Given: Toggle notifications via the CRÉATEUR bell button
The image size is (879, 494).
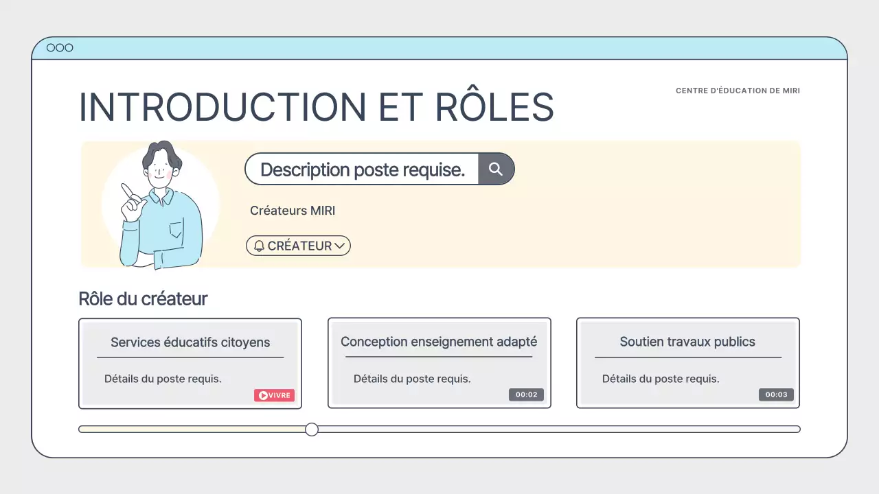Looking at the screenshot, I should (298, 246).
